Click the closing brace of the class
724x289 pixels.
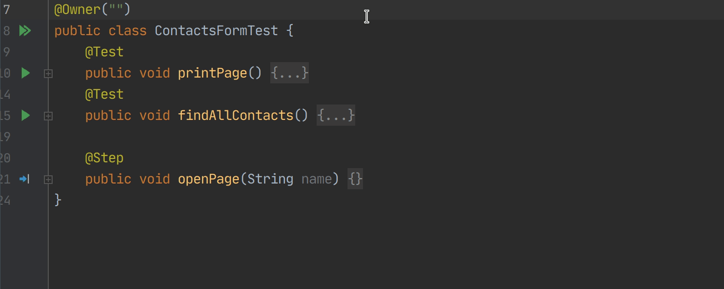[x=58, y=200]
